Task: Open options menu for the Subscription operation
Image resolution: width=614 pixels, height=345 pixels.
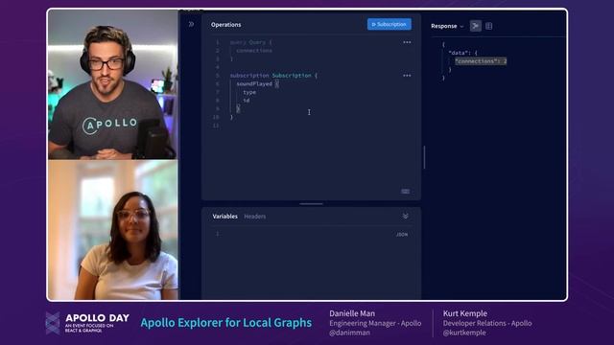Action: point(407,76)
